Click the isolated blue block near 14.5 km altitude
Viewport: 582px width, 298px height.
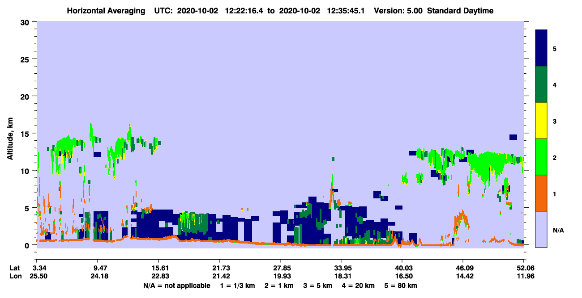coord(513,137)
